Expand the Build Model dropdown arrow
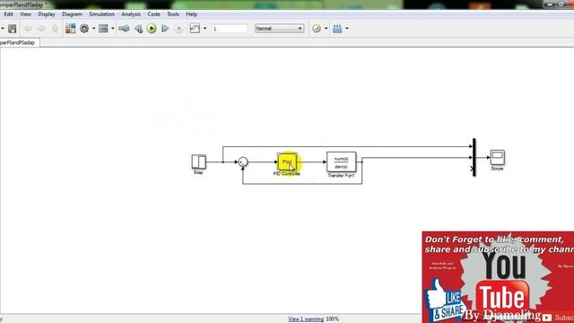 [347, 29]
